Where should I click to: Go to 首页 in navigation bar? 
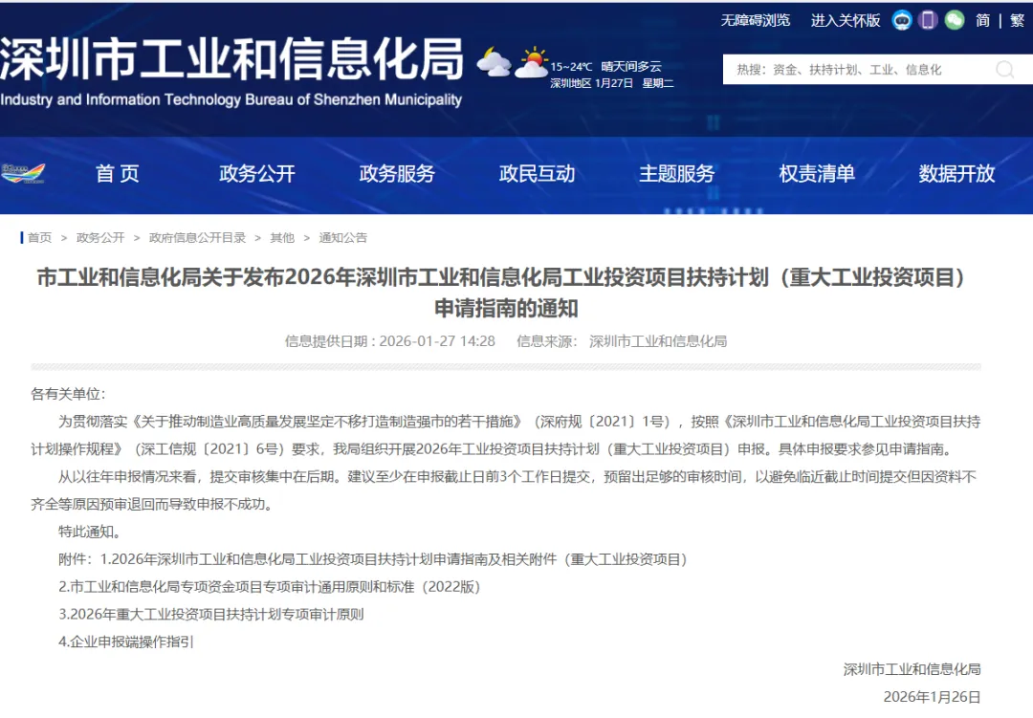[118, 173]
